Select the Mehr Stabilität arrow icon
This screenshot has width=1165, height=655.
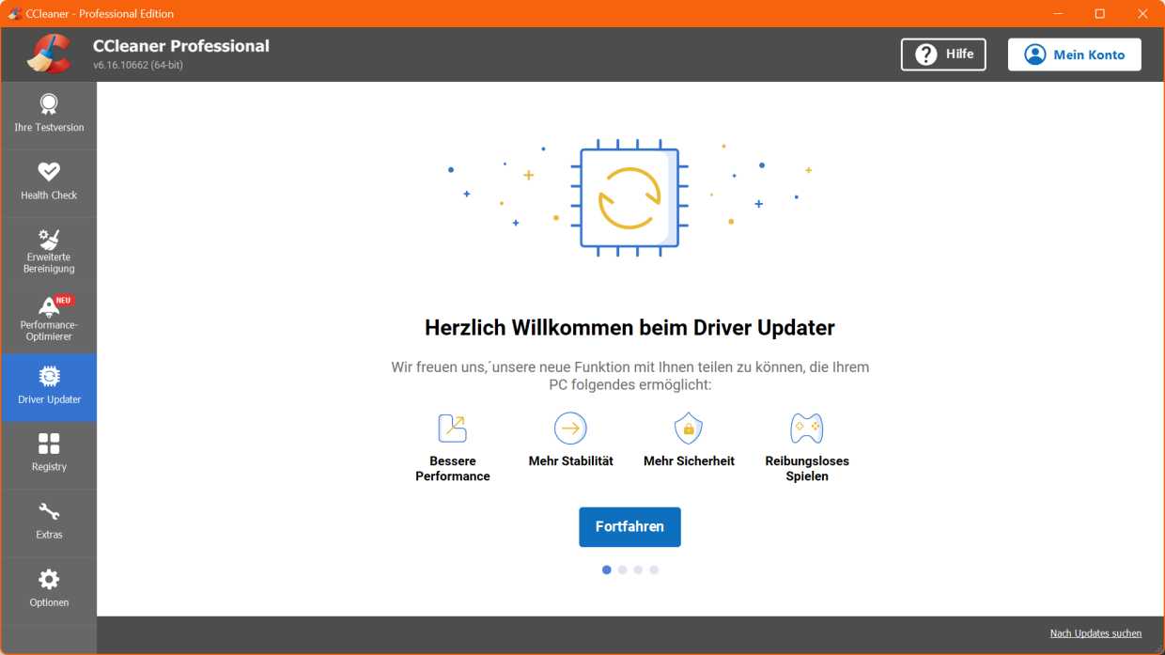[569, 428]
